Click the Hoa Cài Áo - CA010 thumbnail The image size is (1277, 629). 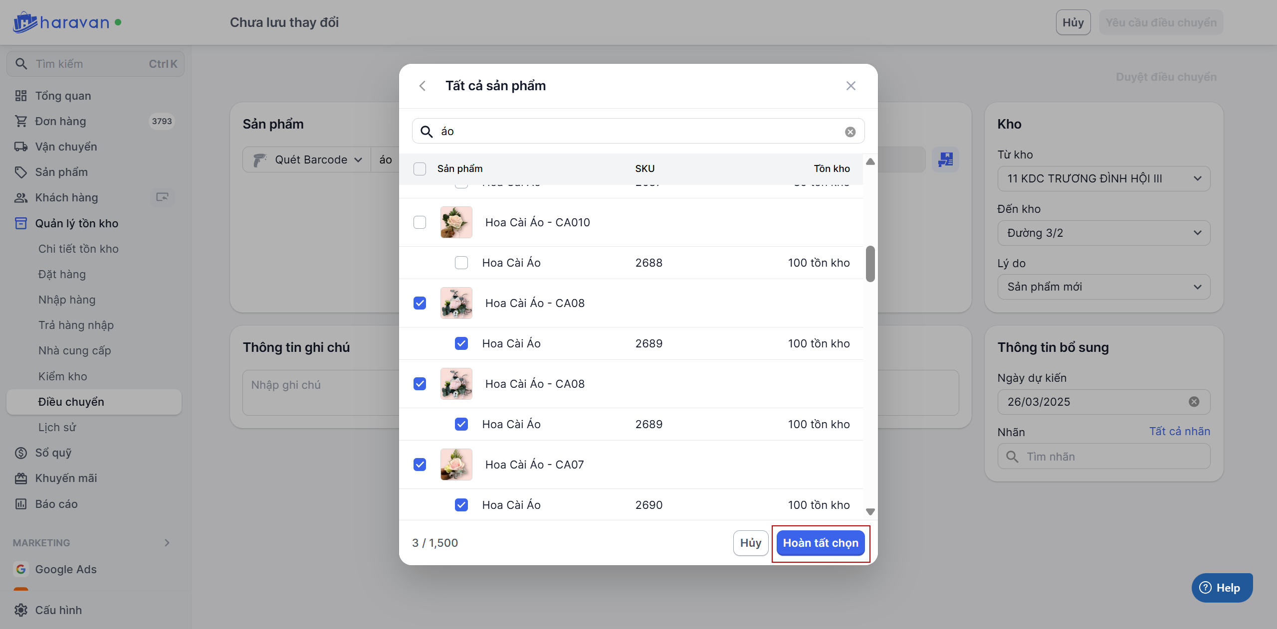point(456,222)
